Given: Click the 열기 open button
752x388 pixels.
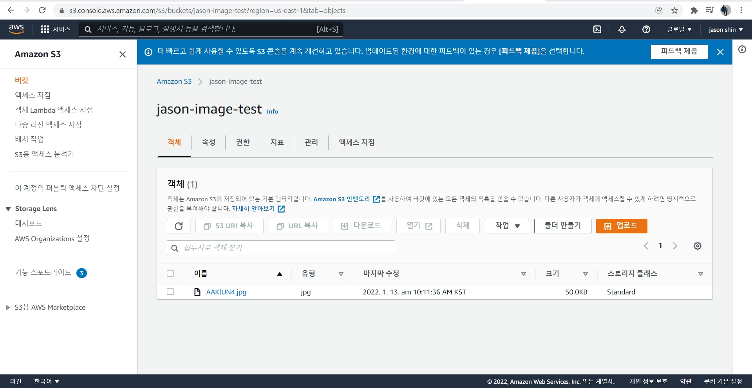Looking at the screenshot, I should pos(418,226).
